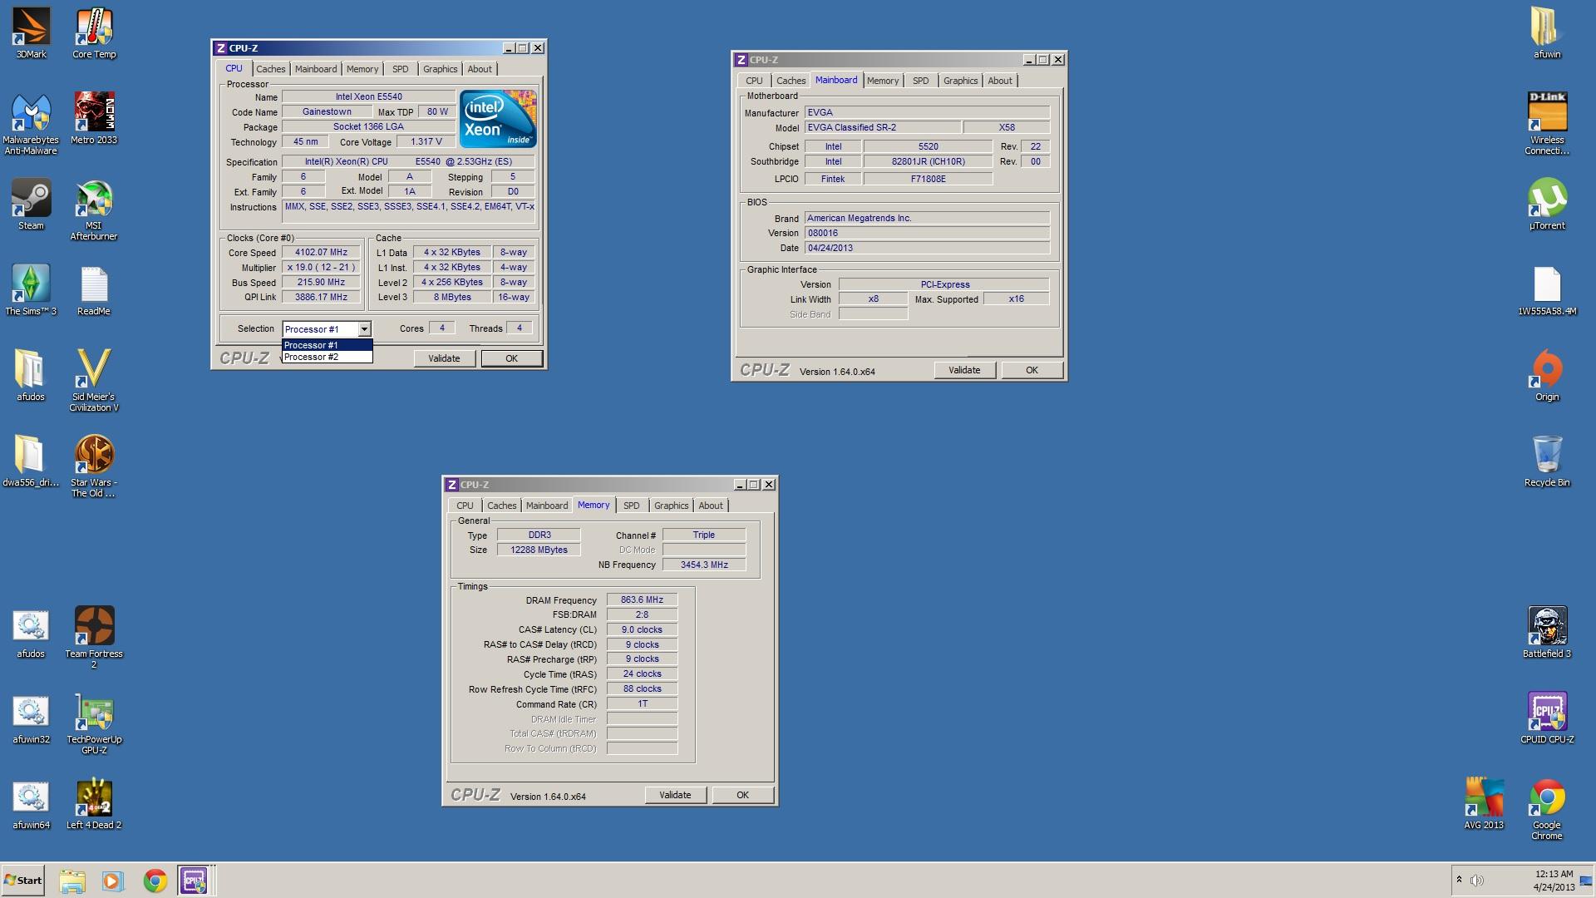Open the volume speaker tray icon
Viewport: 1596px width, 898px height.
coord(1477,881)
